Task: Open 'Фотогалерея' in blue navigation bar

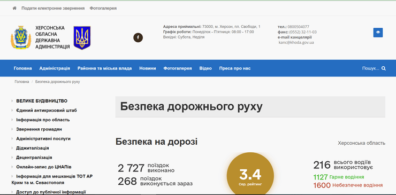Action: (x=178, y=68)
